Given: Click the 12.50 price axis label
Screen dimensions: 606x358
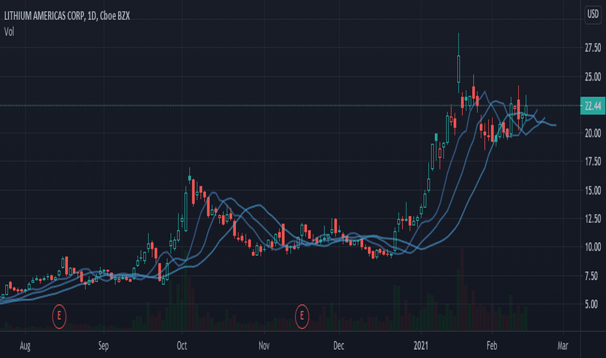Looking at the screenshot, I should pos(593,219).
